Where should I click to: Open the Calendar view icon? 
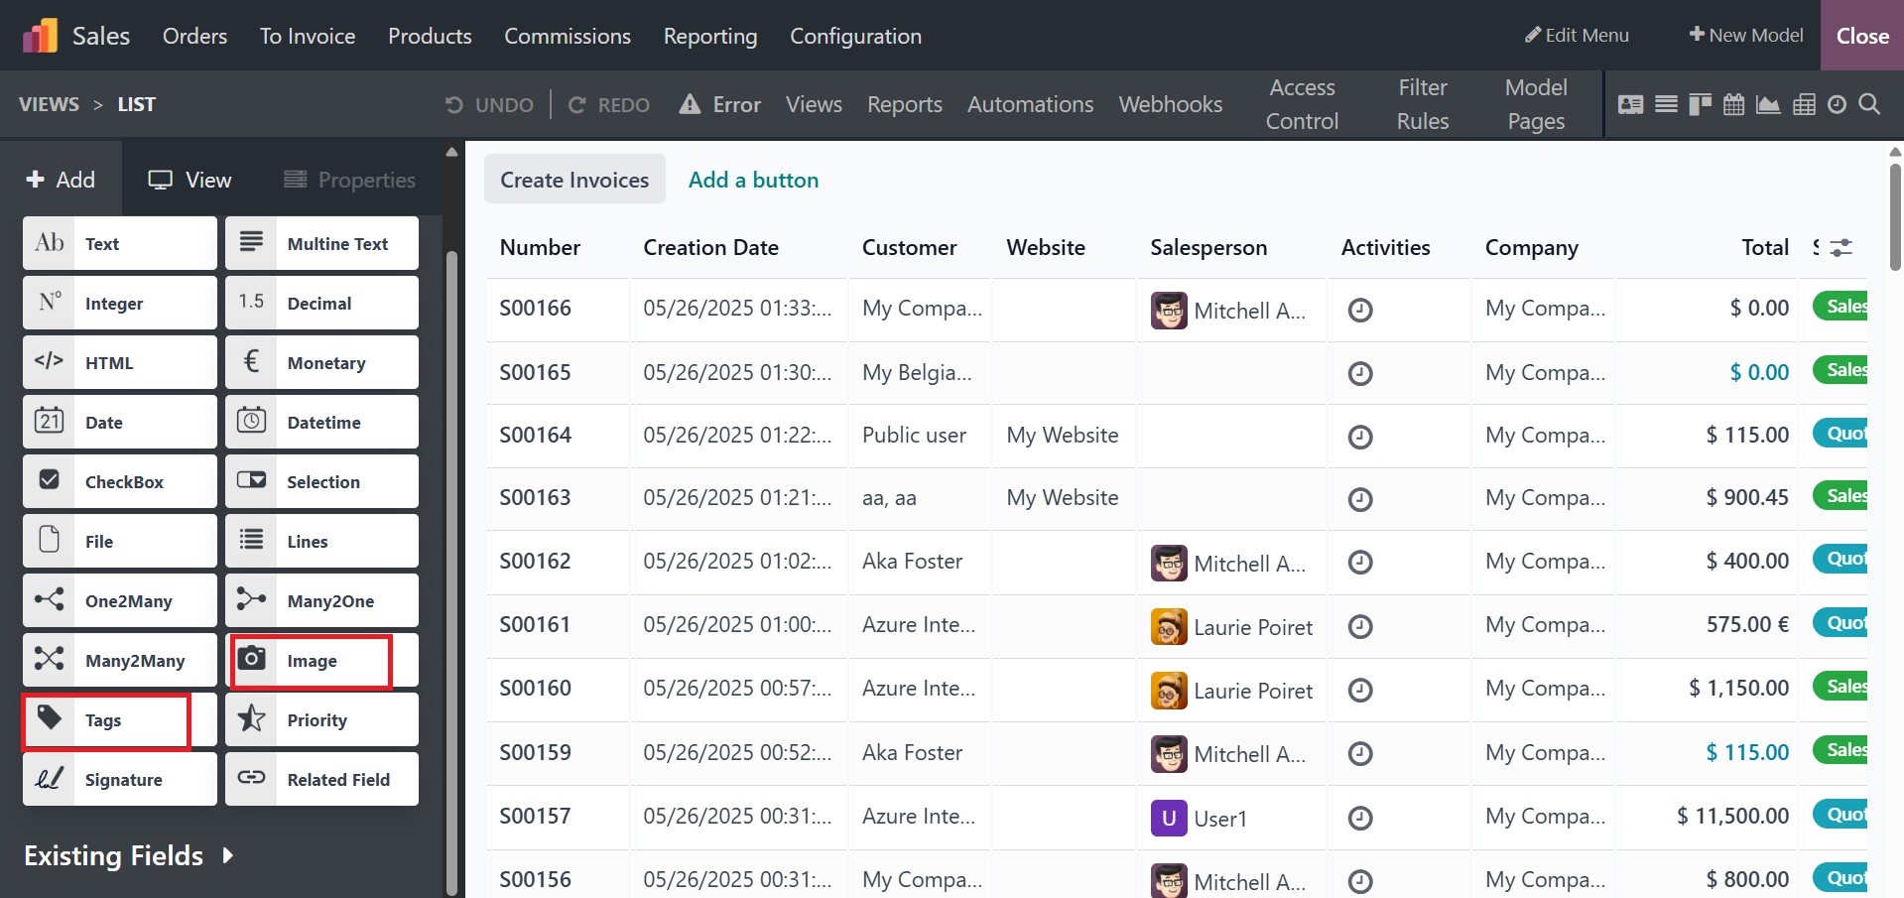point(1733,104)
